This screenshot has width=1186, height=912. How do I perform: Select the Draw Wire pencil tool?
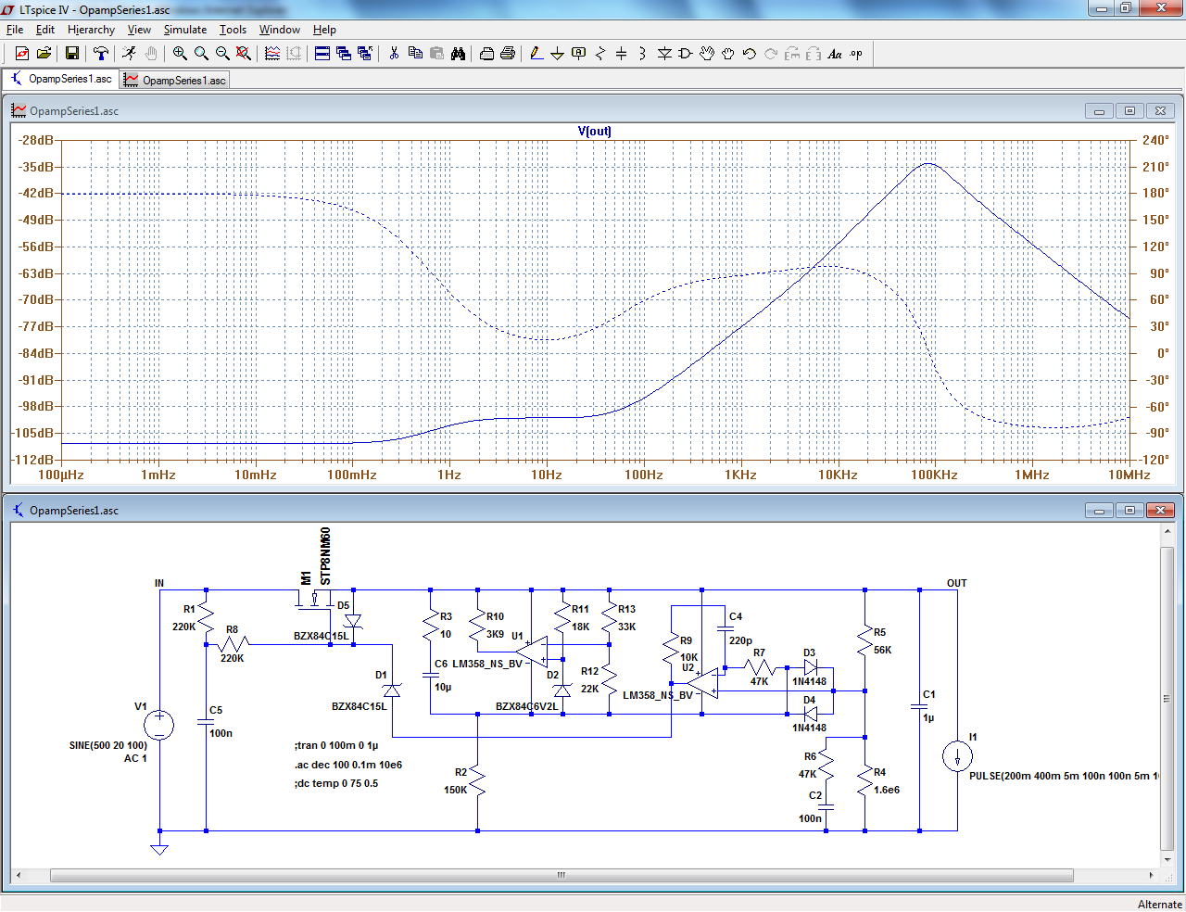pyautogui.click(x=536, y=54)
